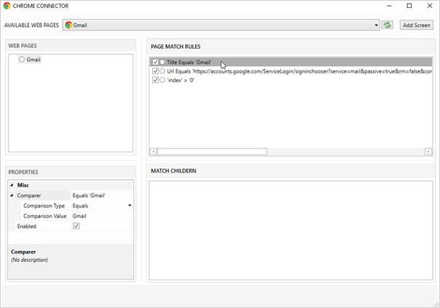Select the radio button of the Title Equals rule

(x=162, y=62)
